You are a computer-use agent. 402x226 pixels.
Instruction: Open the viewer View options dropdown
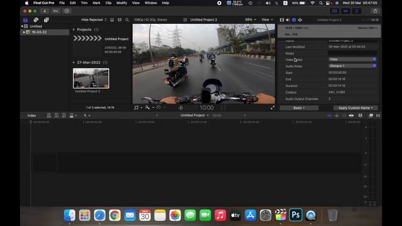pos(267,19)
